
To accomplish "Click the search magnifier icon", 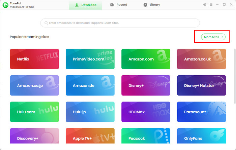I will coord(46,23).
